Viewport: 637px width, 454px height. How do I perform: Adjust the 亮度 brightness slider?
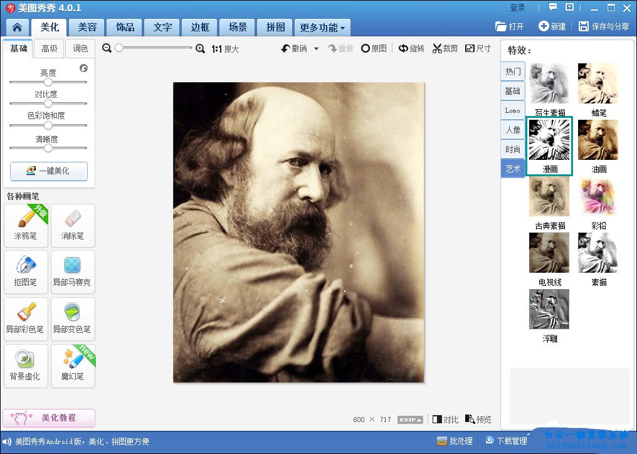[48, 82]
